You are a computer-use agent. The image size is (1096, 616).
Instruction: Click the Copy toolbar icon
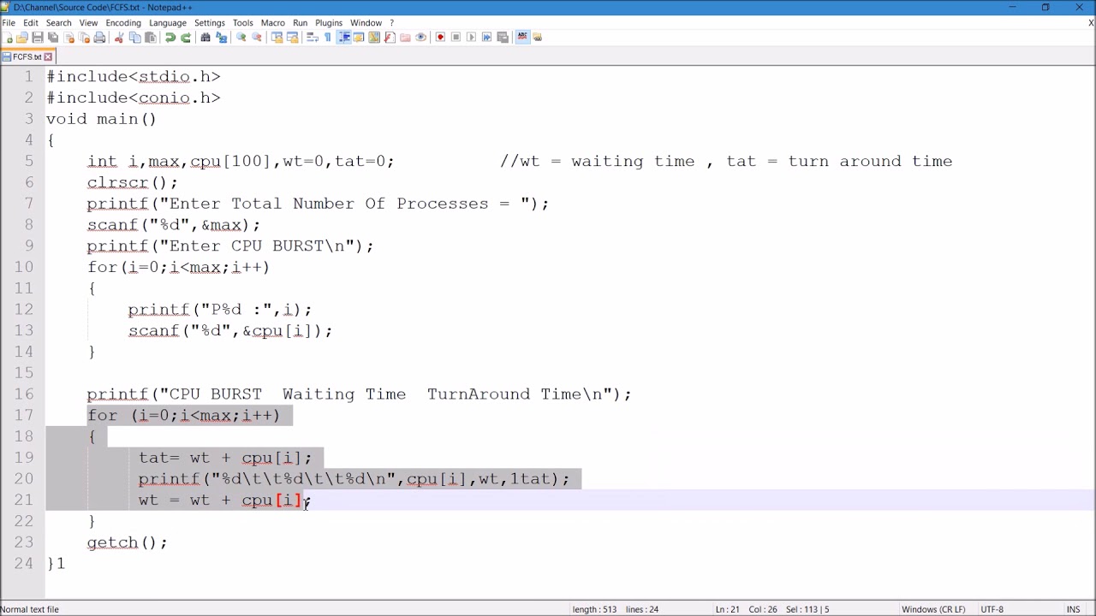(134, 37)
